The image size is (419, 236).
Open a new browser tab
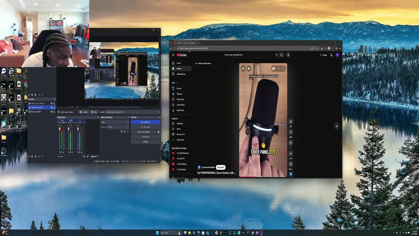[x=200, y=43]
